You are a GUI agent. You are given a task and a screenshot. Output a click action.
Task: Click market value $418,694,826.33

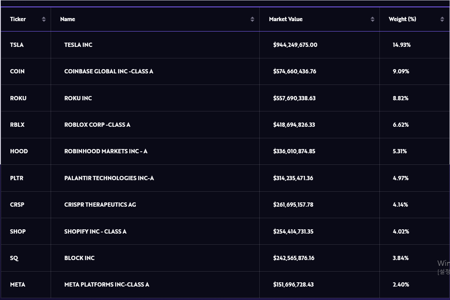pyautogui.click(x=294, y=125)
